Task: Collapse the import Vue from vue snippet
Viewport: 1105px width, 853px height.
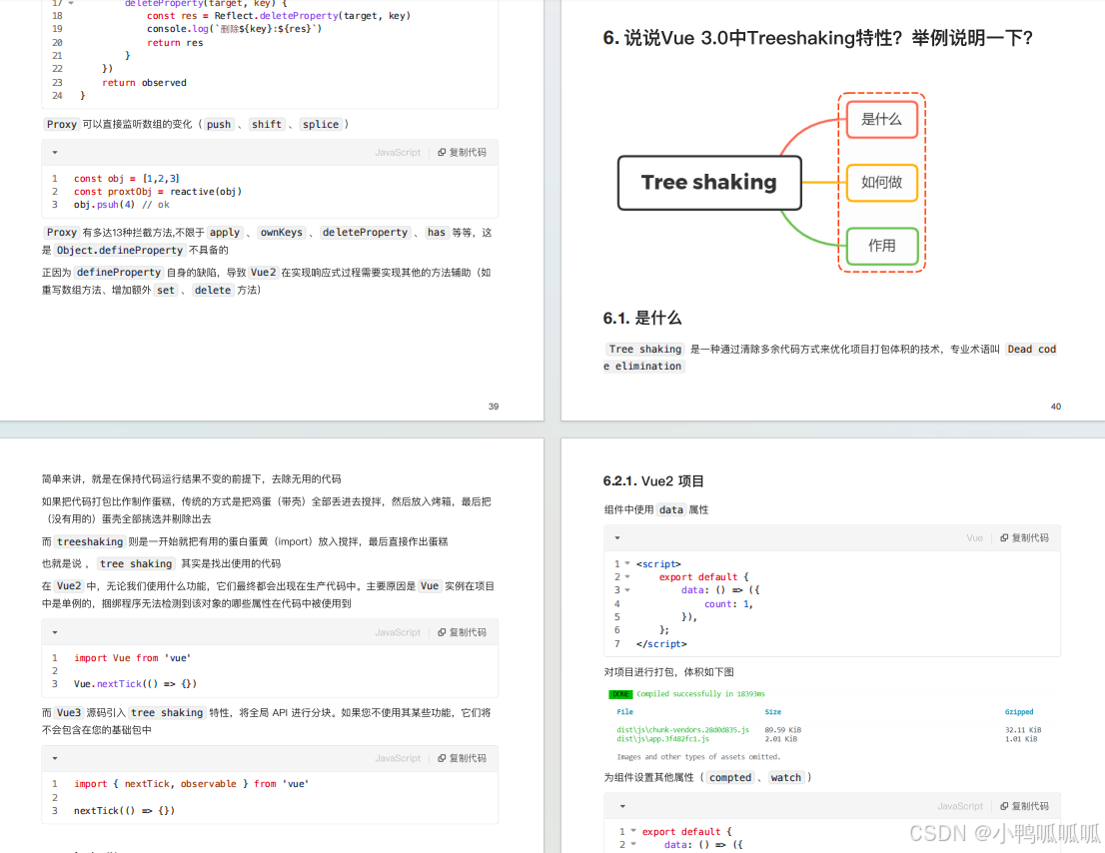Action: (54, 631)
